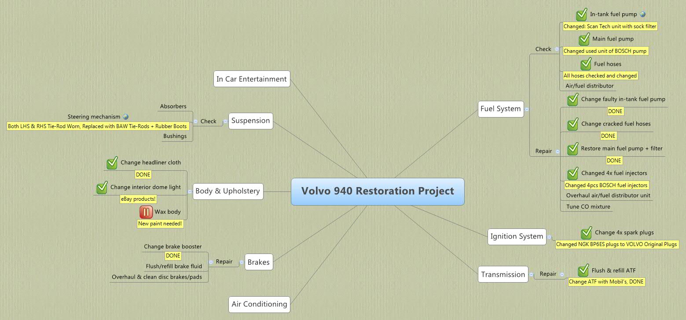Click the checkmark icon on In-tank fuel pump
The height and width of the screenshot is (320, 686).
click(581, 14)
